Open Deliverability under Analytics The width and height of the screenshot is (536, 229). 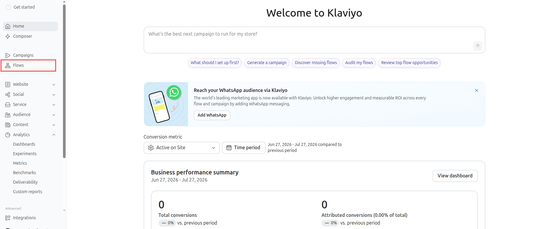(x=25, y=182)
